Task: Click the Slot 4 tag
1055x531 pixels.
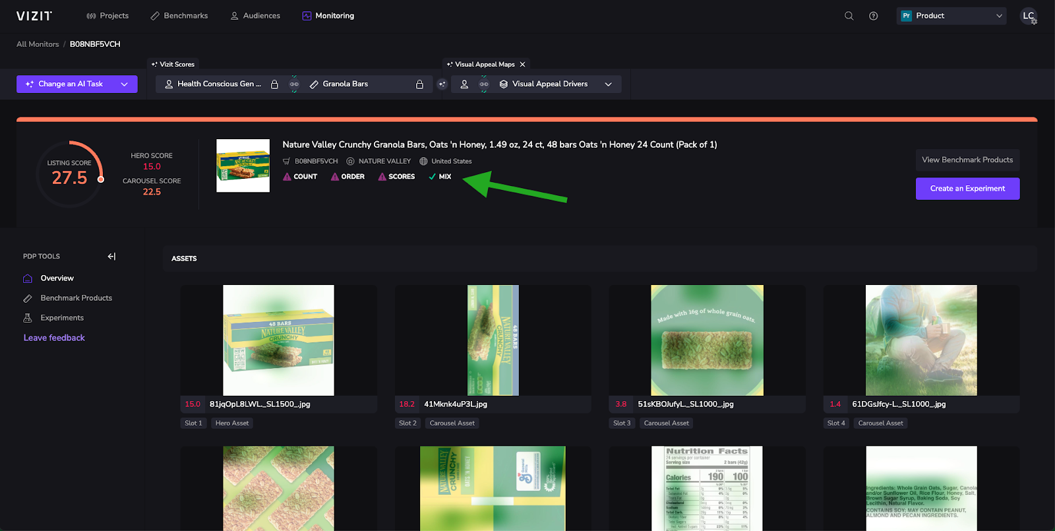Action: (x=836, y=423)
